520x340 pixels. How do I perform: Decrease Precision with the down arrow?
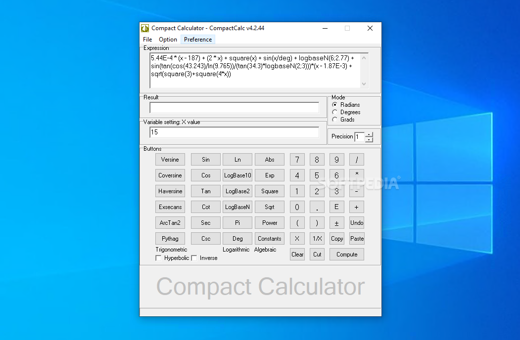pyautogui.click(x=369, y=139)
